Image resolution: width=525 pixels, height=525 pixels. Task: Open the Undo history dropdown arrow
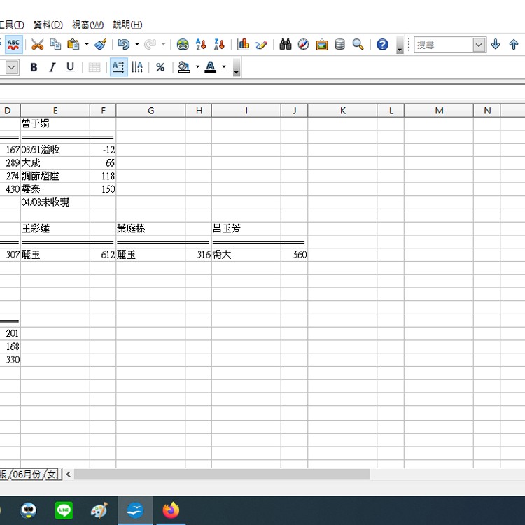pos(136,45)
